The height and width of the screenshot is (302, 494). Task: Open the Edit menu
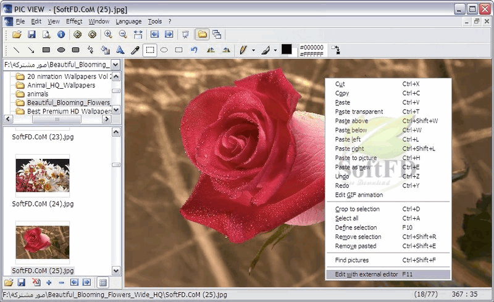coord(36,22)
